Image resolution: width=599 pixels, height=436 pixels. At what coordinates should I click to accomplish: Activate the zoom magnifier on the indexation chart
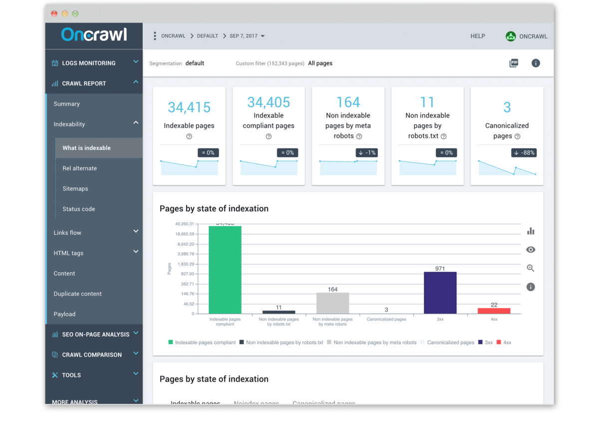tap(531, 268)
